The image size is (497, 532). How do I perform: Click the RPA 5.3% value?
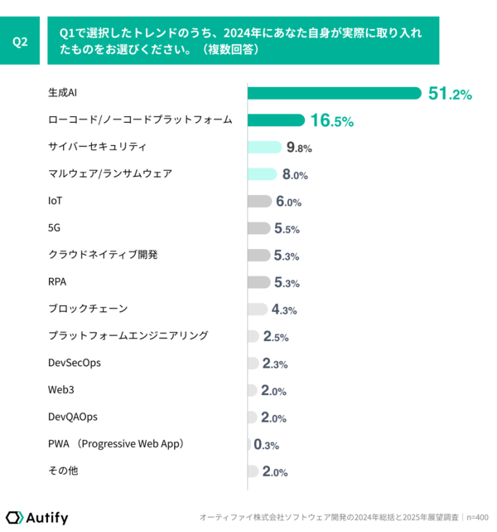click(x=287, y=282)
